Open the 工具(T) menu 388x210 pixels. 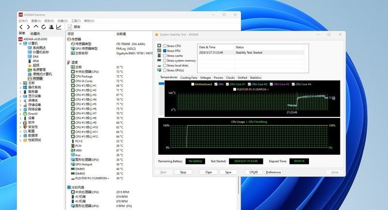(x=76, y=21)
